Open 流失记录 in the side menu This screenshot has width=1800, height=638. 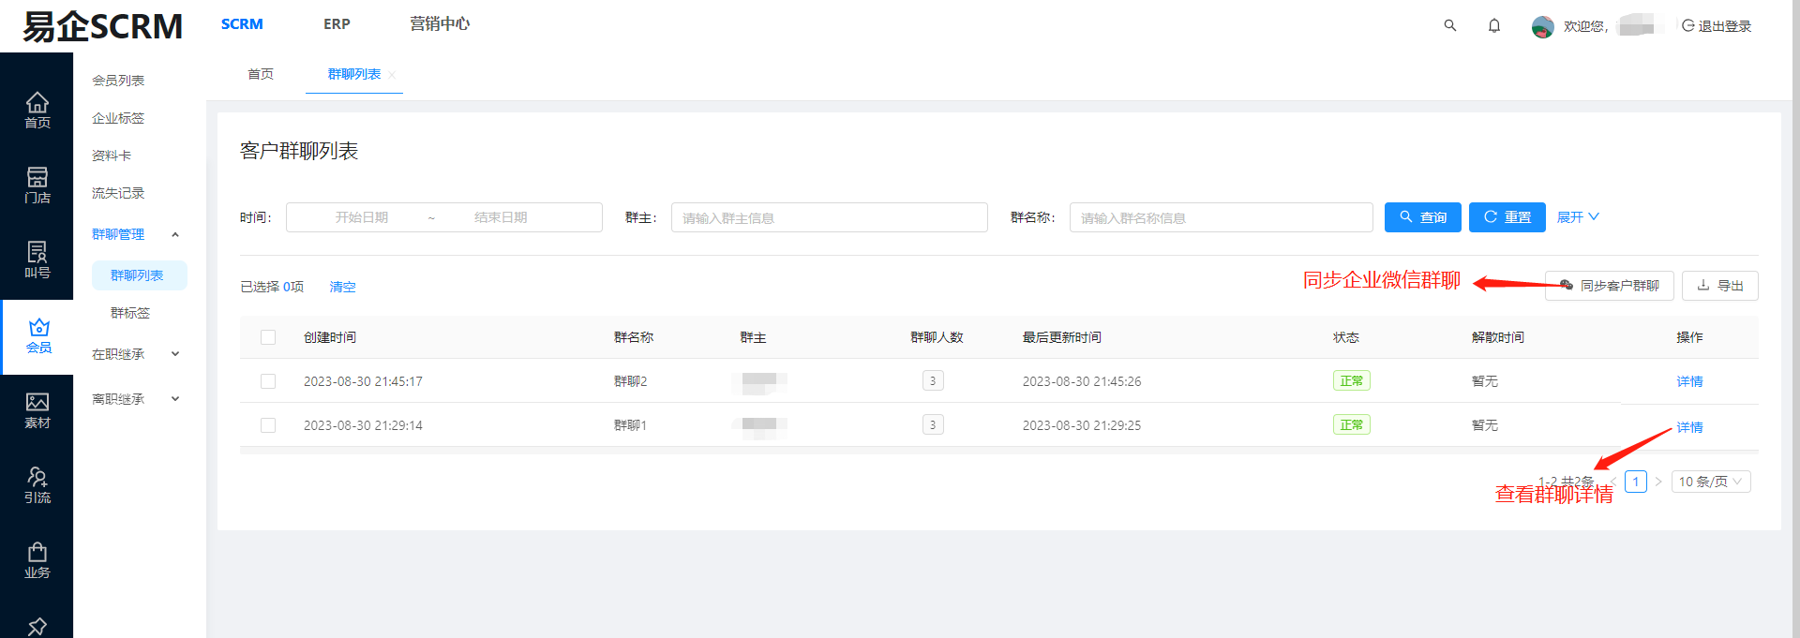point(118,193)
